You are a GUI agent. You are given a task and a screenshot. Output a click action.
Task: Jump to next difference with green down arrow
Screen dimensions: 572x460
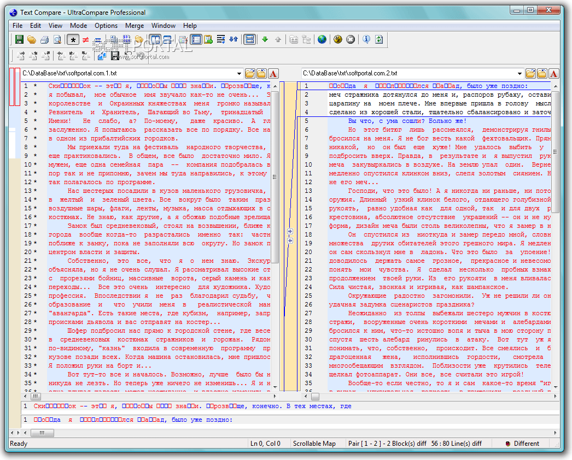click(265, 39)
